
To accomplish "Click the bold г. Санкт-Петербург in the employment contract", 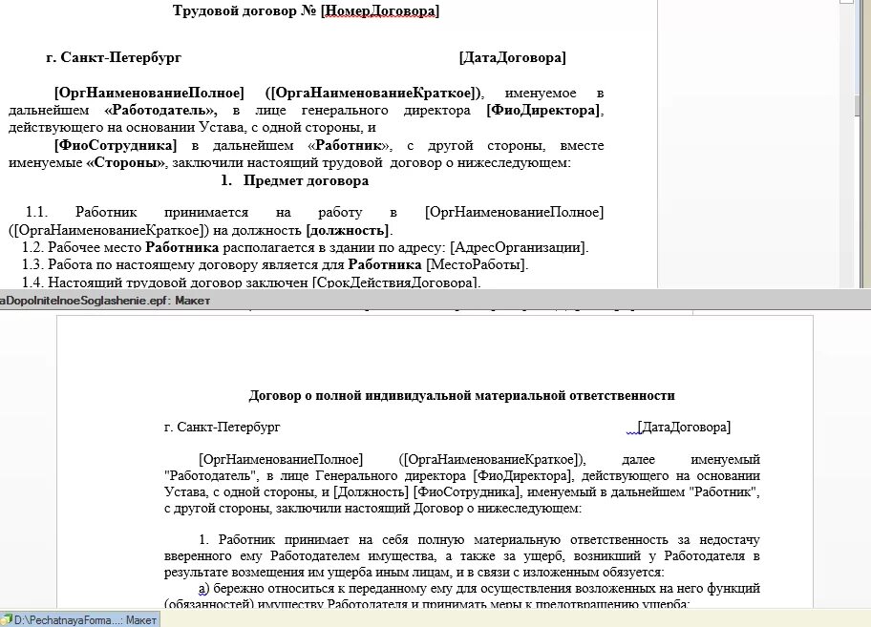I will point(114,57).
